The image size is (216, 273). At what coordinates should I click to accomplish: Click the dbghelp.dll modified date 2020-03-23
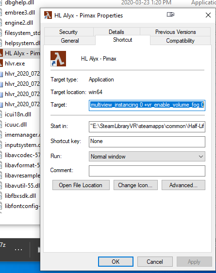point(146,2)
